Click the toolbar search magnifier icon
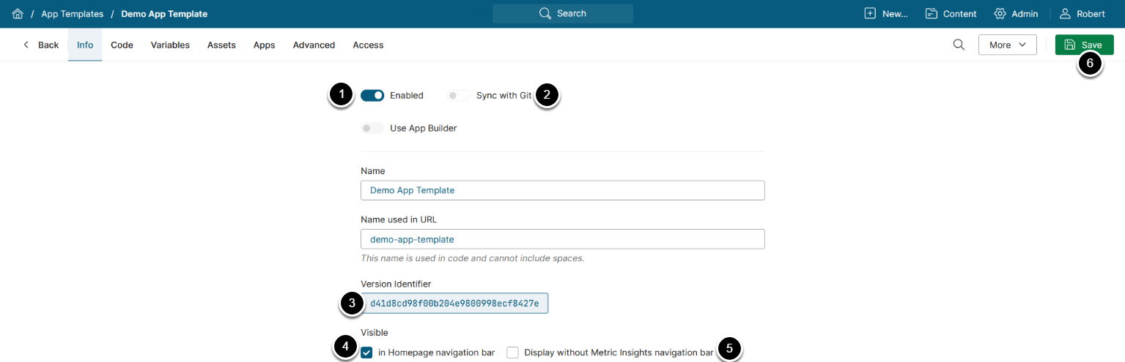 click(959, 45)
